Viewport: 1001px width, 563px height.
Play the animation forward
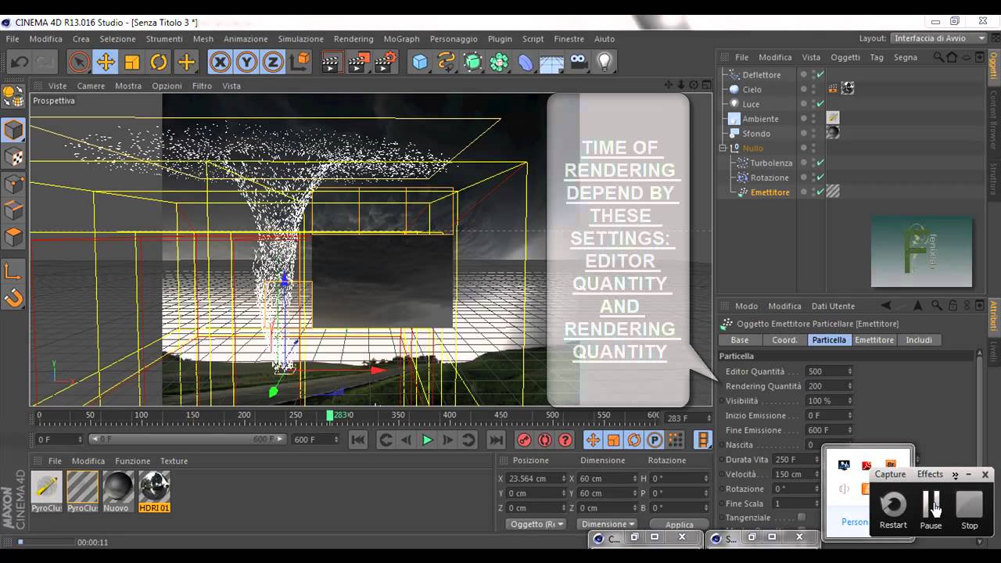tap(427, 440)
